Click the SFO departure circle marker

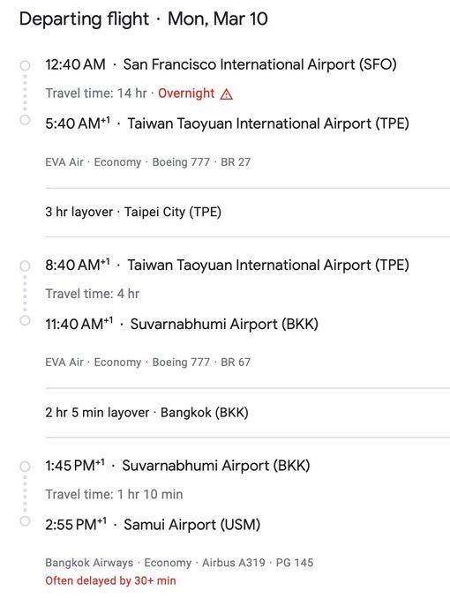(x=25, y=65)
